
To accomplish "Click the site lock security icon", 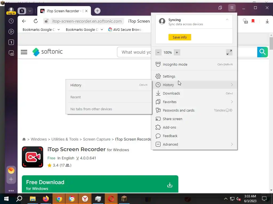I will tap(46, 21).
